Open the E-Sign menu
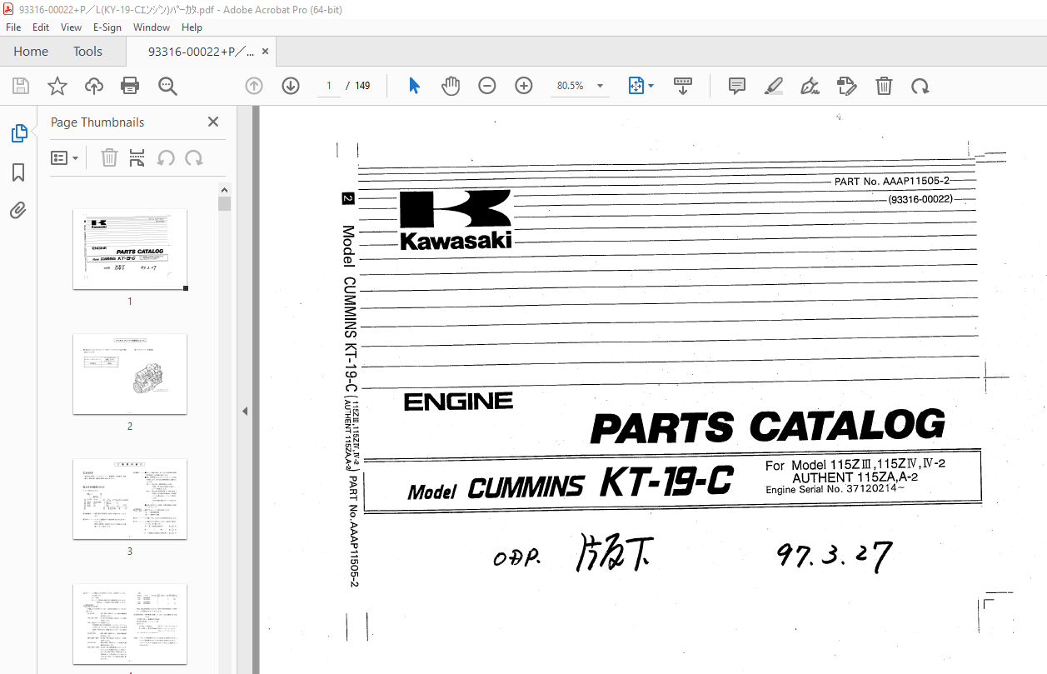Viewport: 1047px width, 674px height. click(x=107, y=27)
